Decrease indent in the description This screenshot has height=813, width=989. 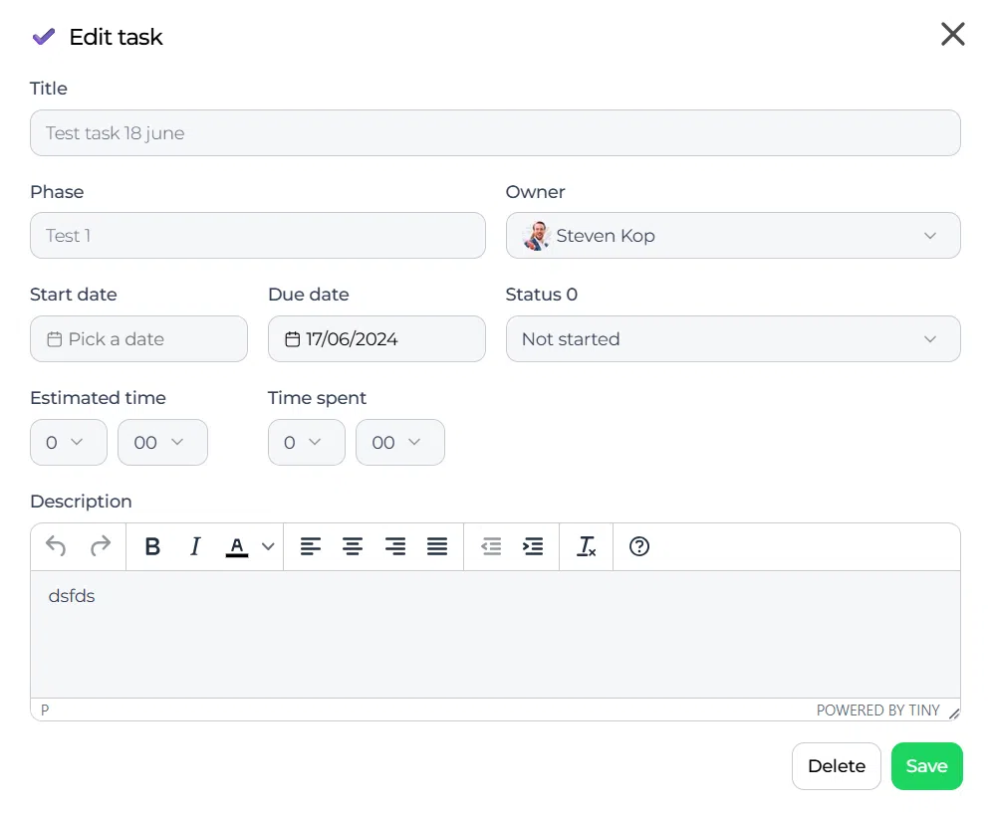(x=491, y=546)
